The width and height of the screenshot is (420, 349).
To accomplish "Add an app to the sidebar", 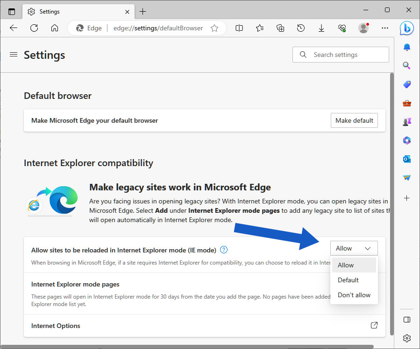I will click(x=406, y=198).
